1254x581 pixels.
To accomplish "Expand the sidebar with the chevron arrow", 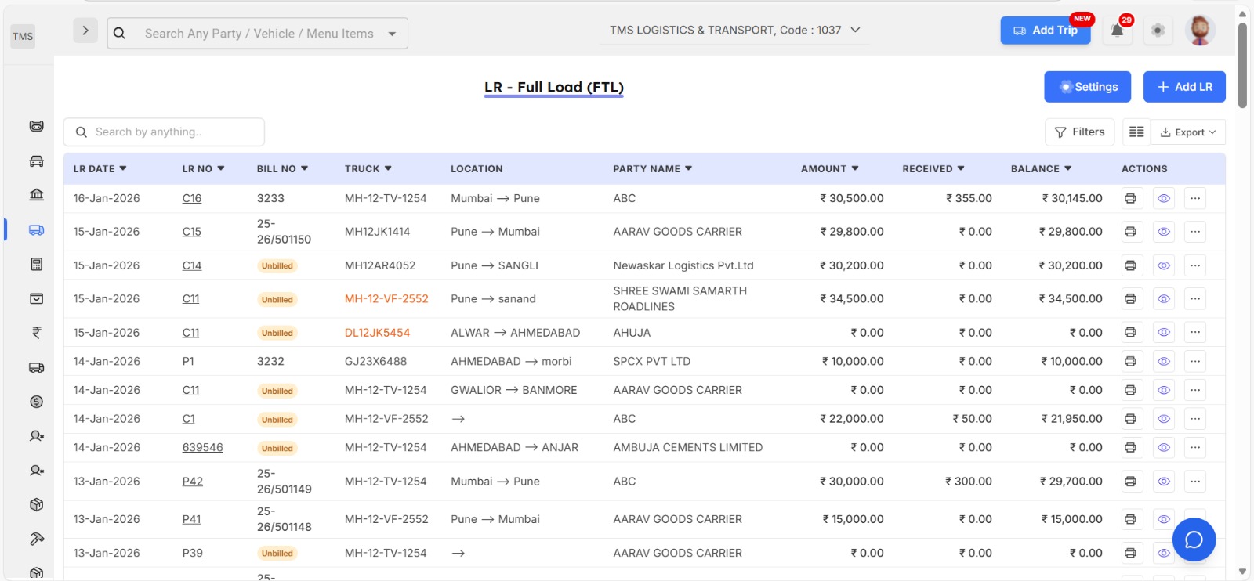I will tap(85, 31).
